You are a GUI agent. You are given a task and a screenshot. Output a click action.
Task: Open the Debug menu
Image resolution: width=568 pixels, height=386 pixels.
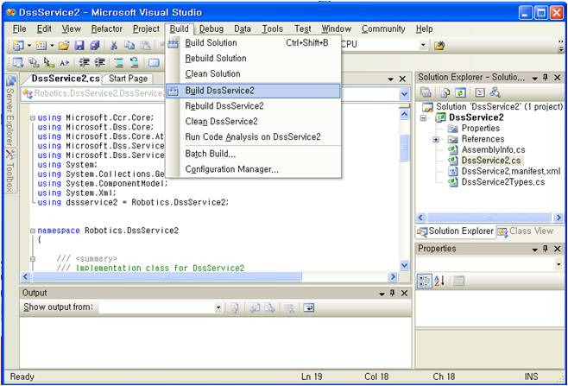tap(211, 28)
